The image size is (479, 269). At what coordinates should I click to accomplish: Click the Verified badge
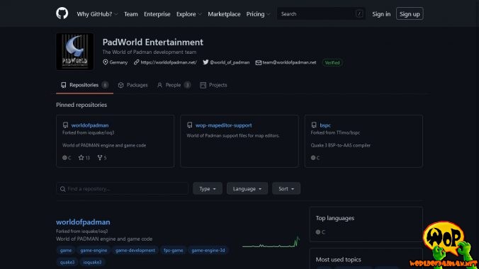click(x=332, y=62)
